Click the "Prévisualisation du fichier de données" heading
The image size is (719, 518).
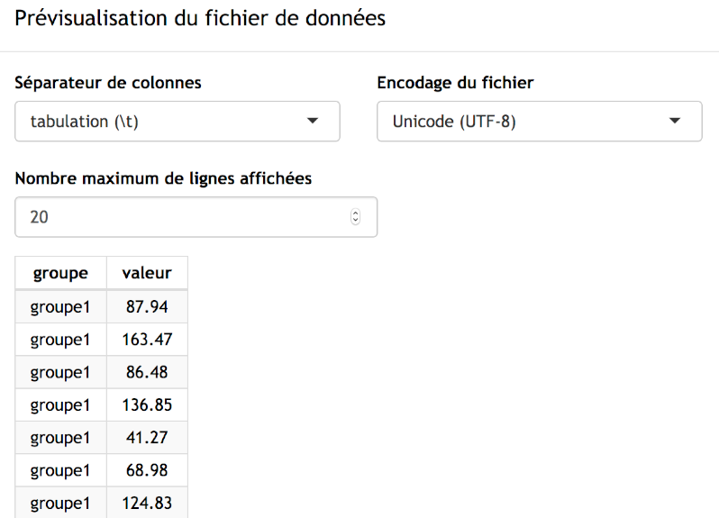tap(200, 18)
